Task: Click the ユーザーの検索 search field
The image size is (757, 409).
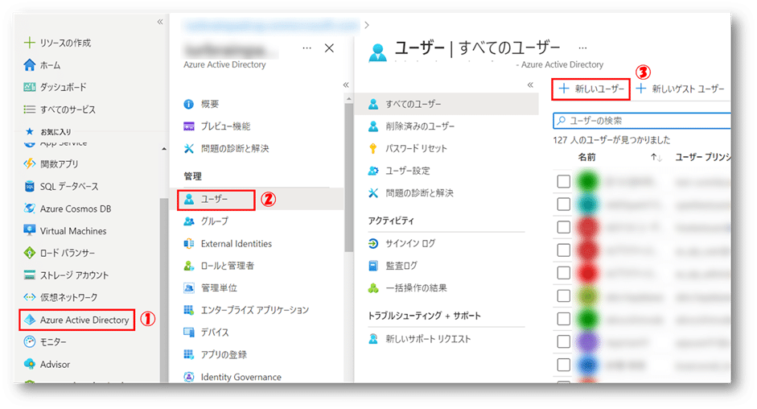Action: [642, 121]
